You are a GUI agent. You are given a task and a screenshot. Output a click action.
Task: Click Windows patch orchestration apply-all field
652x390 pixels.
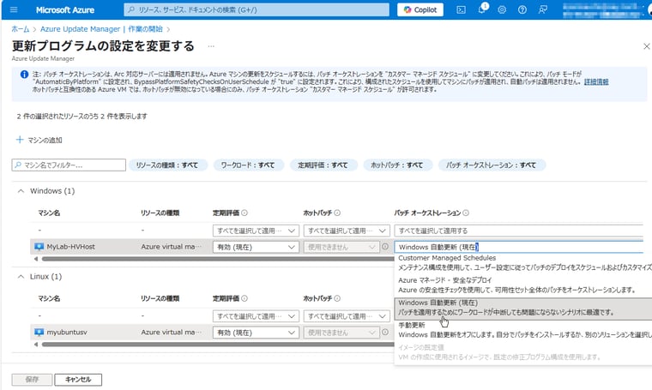click(518, 231)
